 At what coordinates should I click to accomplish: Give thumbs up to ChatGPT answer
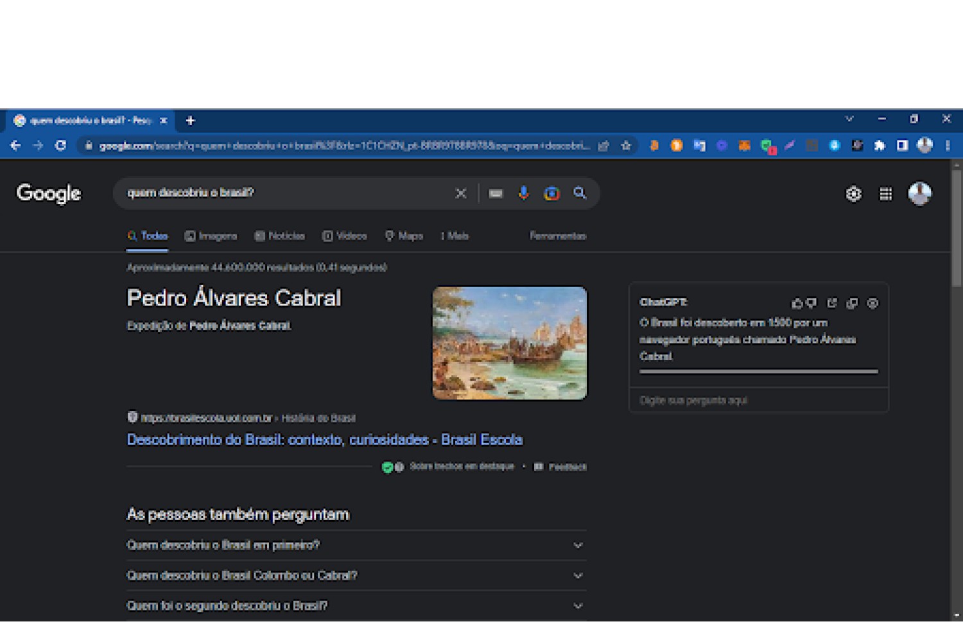coord(797,303)
